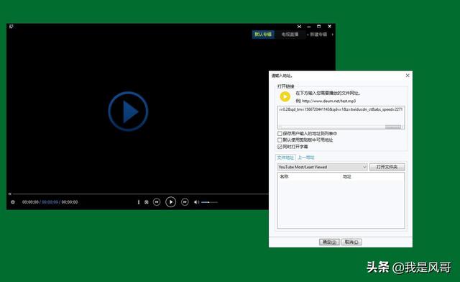The height and width of the screenshot is (282, 460).
Task: Click the round play button in the control bar
Action: click(170, 202)
